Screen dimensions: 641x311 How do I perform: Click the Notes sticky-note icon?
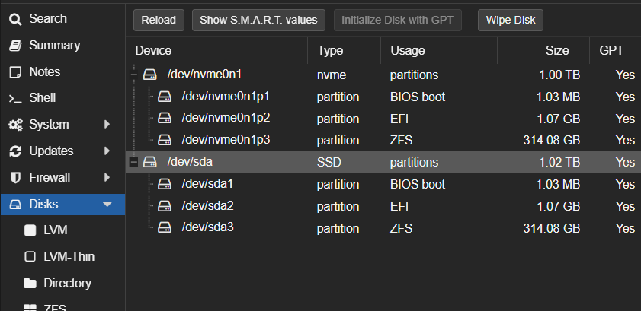click(14, 72)
